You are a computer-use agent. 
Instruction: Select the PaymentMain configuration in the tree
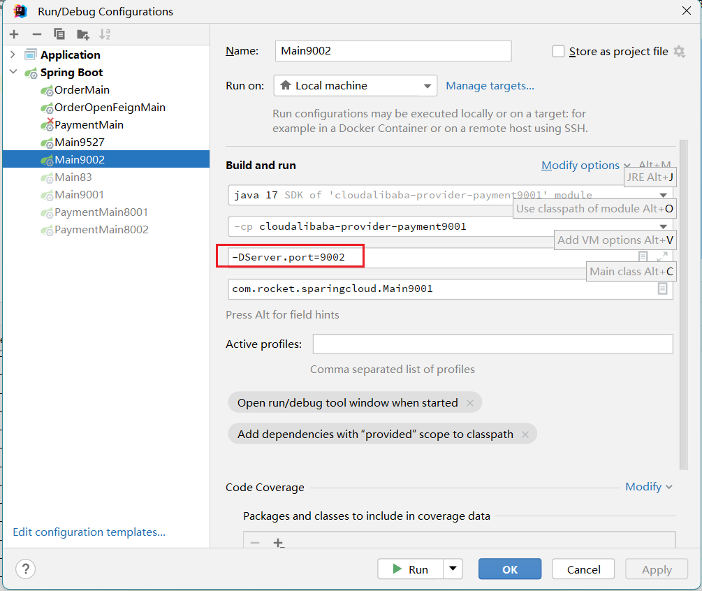pos(89,124)
